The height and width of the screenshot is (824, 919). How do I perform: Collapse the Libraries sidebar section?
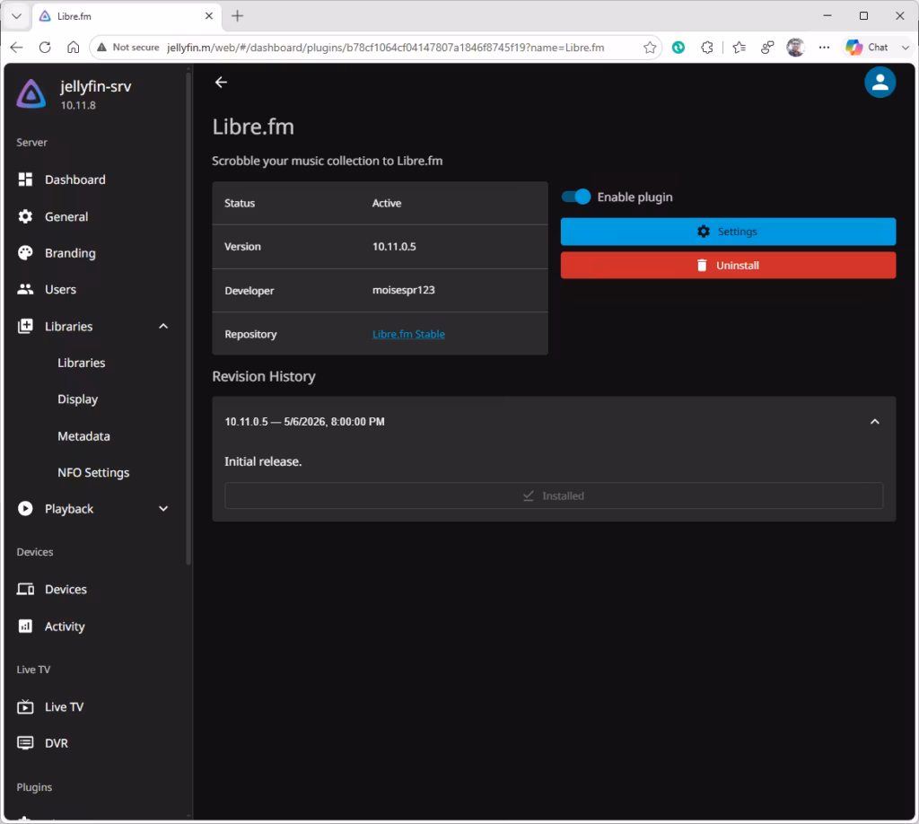point(163,327)
